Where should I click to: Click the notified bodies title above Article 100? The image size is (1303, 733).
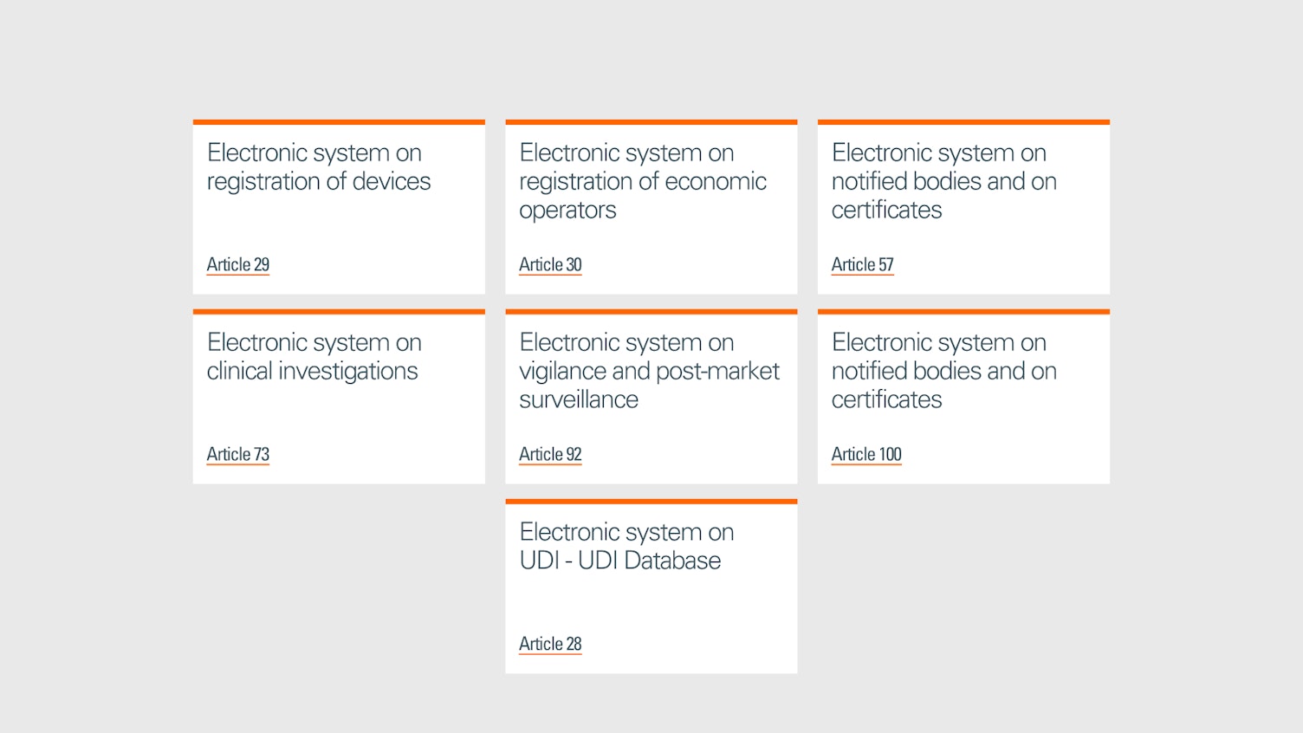(943, 371)
